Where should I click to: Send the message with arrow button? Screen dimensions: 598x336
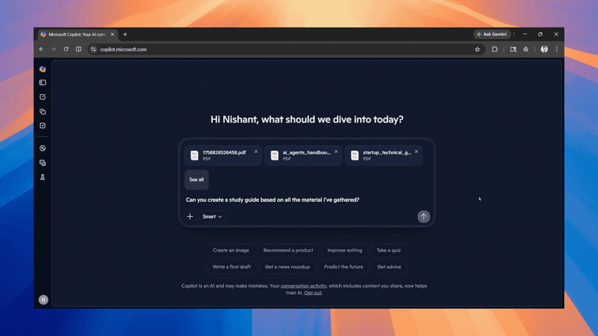[424, 216]
